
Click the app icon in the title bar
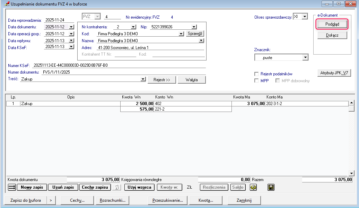[6, 4]
